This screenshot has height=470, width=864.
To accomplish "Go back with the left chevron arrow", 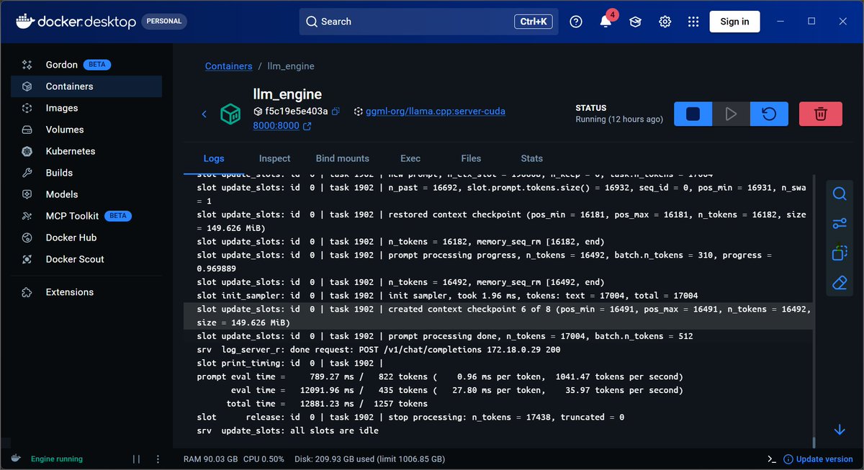I will pyautogui.click(x=204, y=114).
